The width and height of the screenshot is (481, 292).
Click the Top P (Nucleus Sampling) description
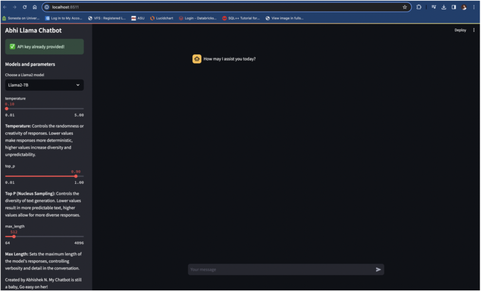pos(43,204)
